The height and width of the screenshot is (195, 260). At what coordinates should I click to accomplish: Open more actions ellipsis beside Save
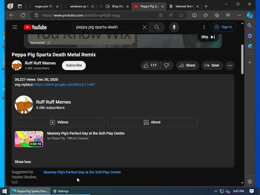pyautogui.click(x=230, y=65)
